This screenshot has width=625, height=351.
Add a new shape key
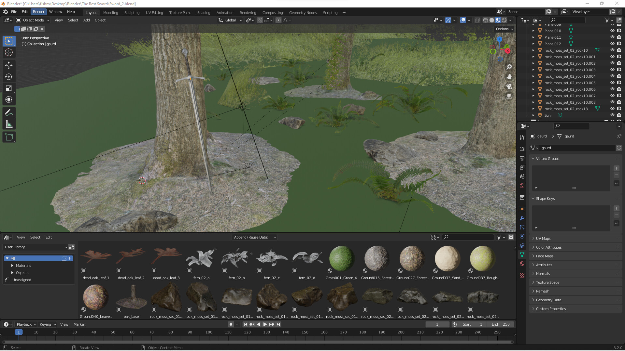click(x=617, y=208)
